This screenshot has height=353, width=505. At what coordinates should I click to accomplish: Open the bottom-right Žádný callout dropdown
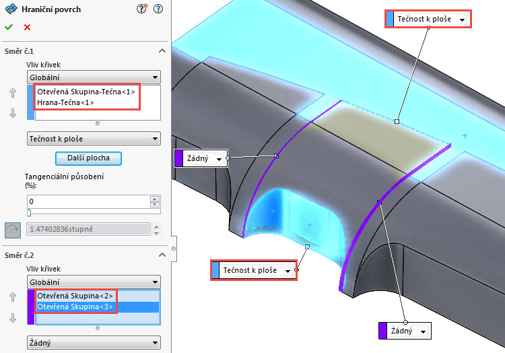click(423, 331)
